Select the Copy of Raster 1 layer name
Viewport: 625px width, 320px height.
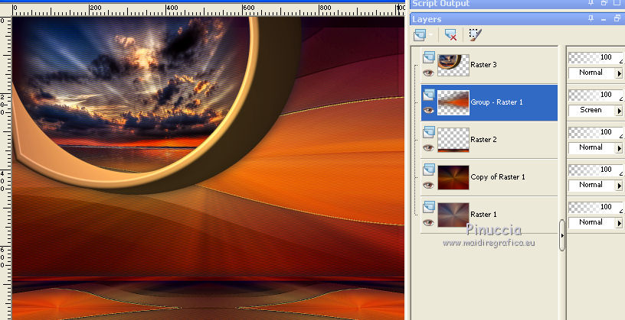click(x=498, y=177)
